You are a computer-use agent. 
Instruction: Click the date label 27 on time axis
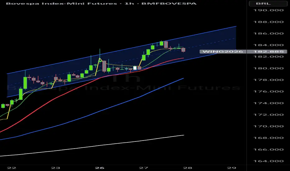click(143, 168)
